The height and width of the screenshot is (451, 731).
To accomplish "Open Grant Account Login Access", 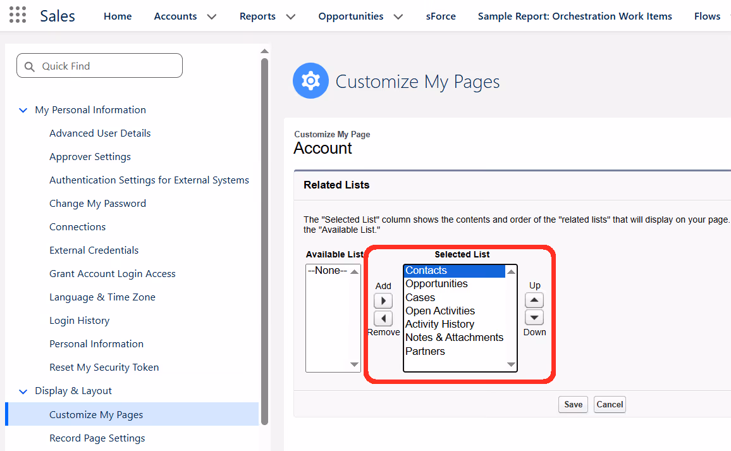I will 113,274.
